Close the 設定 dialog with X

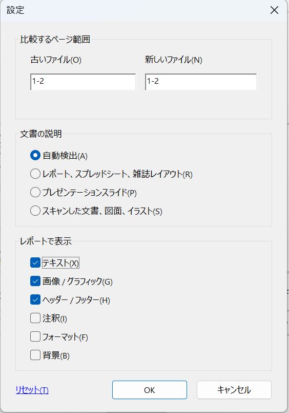coord(274,10)
